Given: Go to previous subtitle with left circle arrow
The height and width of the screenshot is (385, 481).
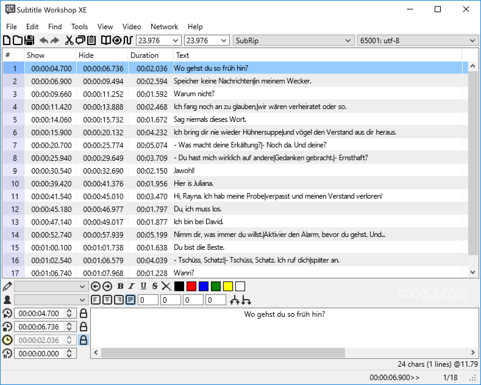Looking at the screenshot, I should pos(95,286).
